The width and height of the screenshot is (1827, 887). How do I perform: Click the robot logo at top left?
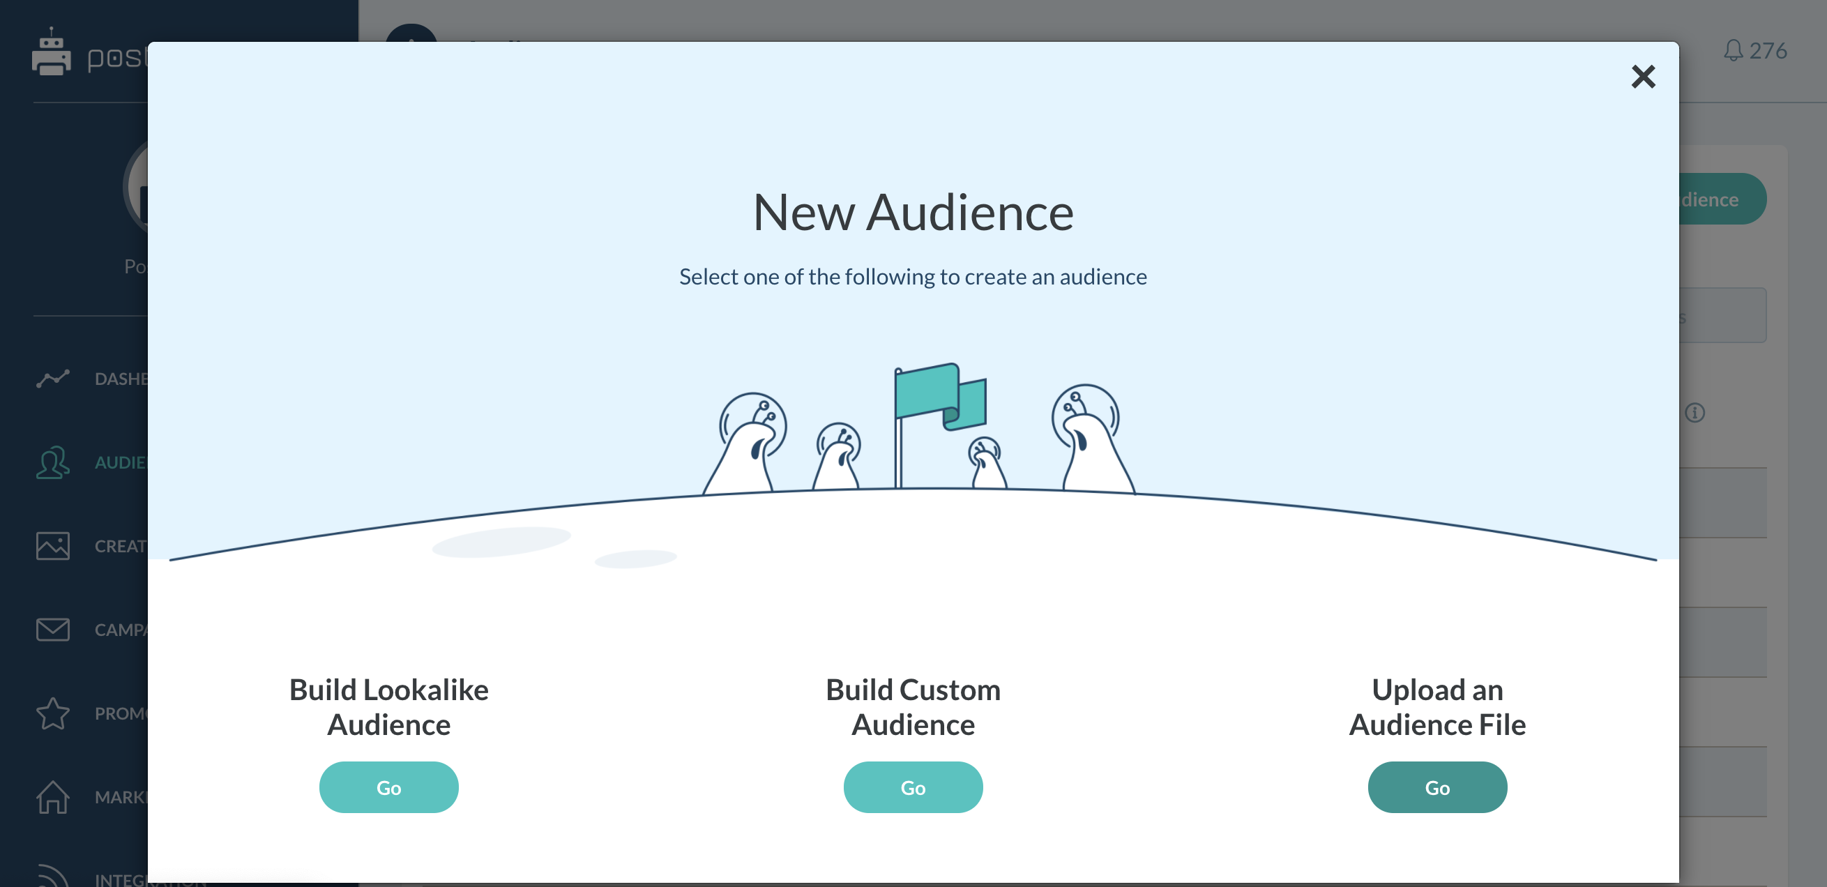click(51, 53)
